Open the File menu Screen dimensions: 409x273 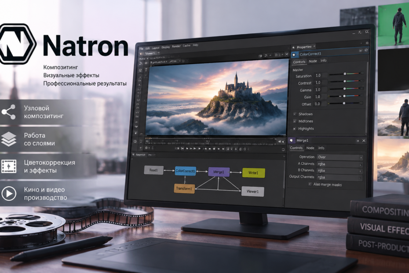tap(141, 48)
